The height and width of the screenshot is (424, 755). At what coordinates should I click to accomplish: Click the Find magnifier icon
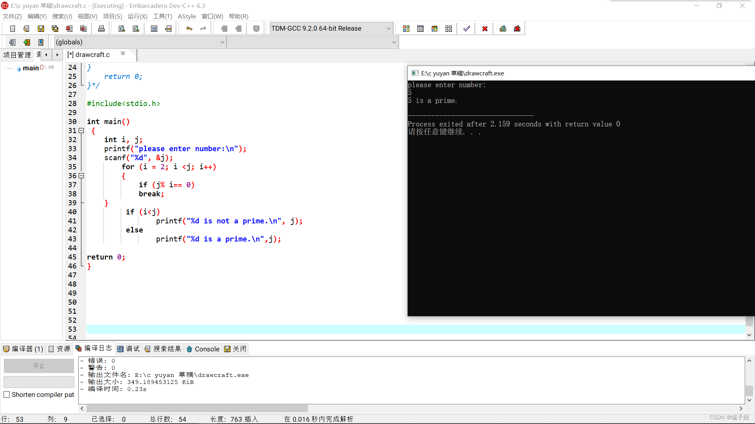(x=122, y=29)
